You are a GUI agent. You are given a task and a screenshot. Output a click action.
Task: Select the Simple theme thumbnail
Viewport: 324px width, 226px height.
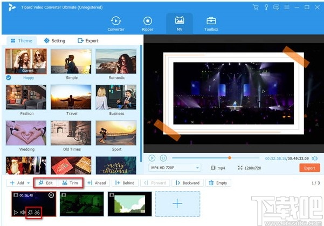[71, 61]
